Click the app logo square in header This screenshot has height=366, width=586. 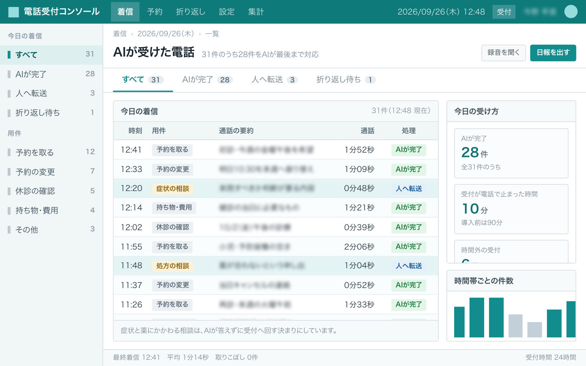point(14,12)
